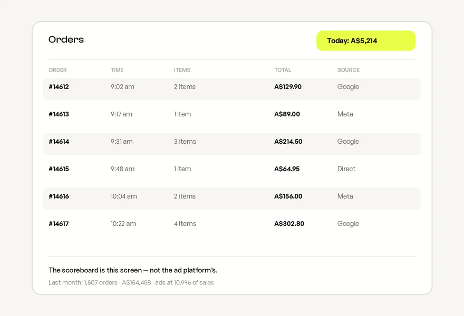464x316 pixels.
Task: Click the A$302.80 total
Action: tap(289, 224)
